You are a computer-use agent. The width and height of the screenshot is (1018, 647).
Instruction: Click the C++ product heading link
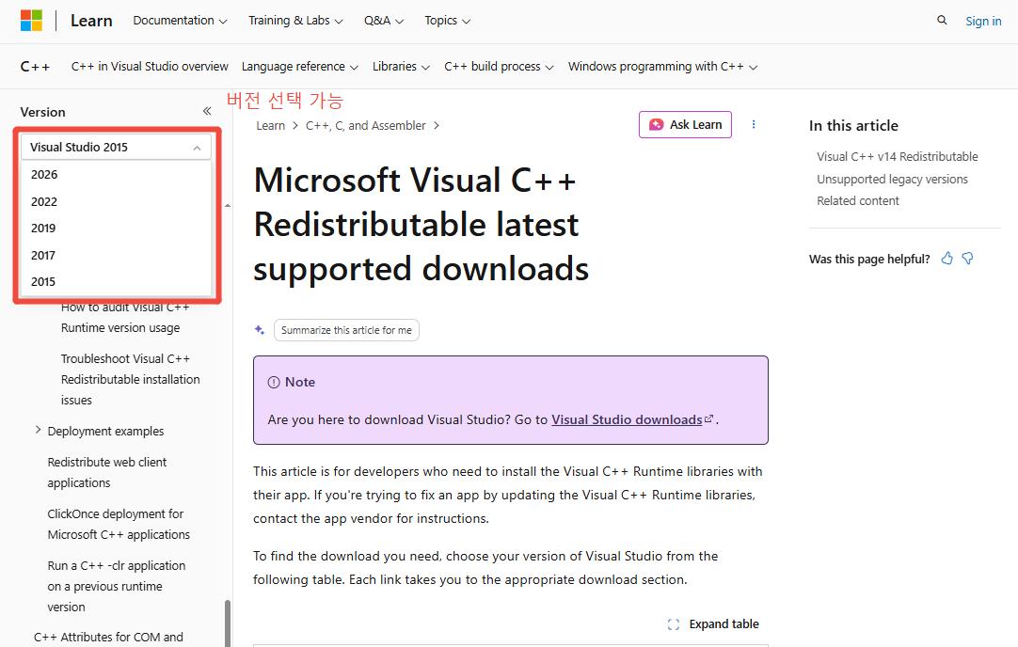click(35, 66)
